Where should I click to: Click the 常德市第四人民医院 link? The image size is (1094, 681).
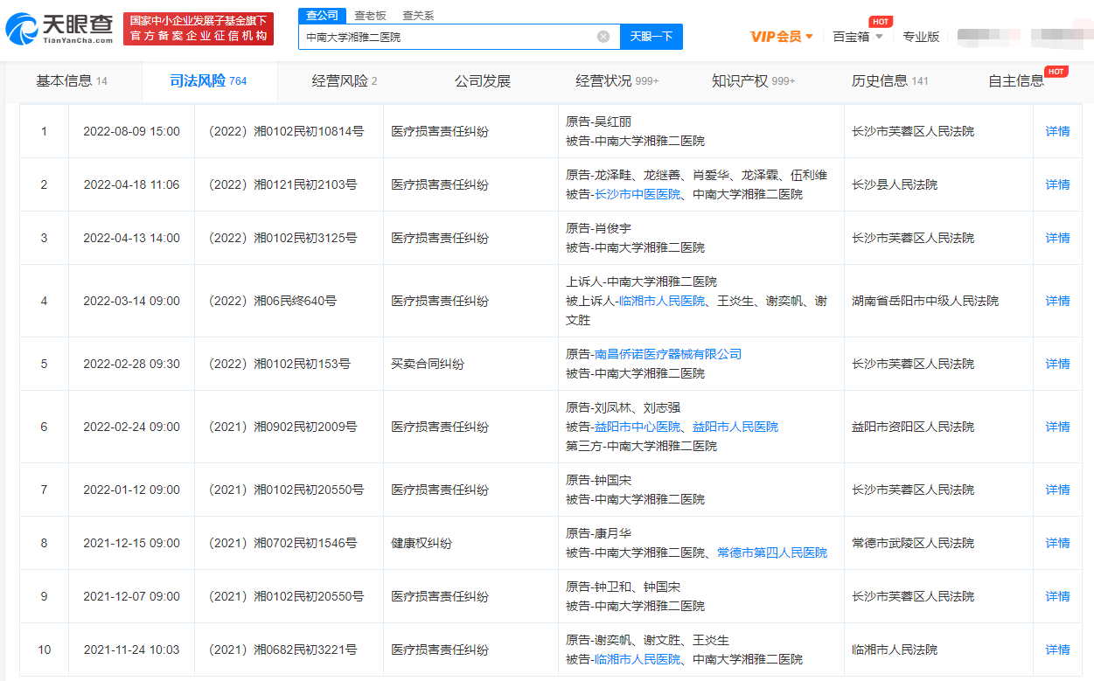(771, 552)
